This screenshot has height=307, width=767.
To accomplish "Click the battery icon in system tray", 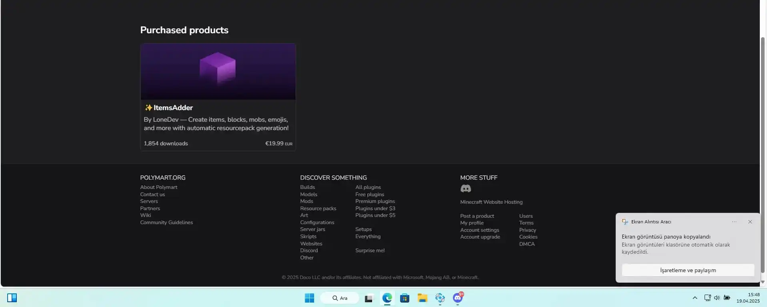I will point(727,298).
